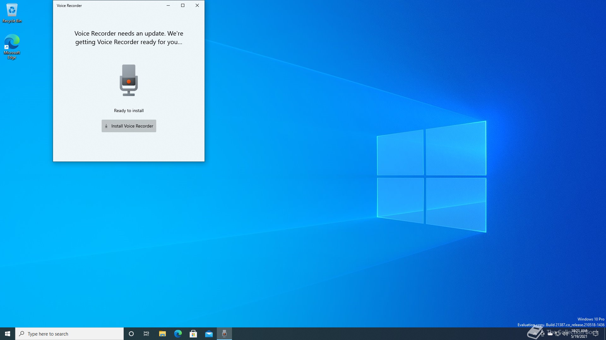This screenshot has width=606, height=340.
Task: Click Install Voice Recorder button
Action: (x=129, y=126)
